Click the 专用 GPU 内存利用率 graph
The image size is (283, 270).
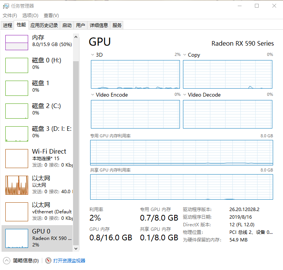pos(181,153)
